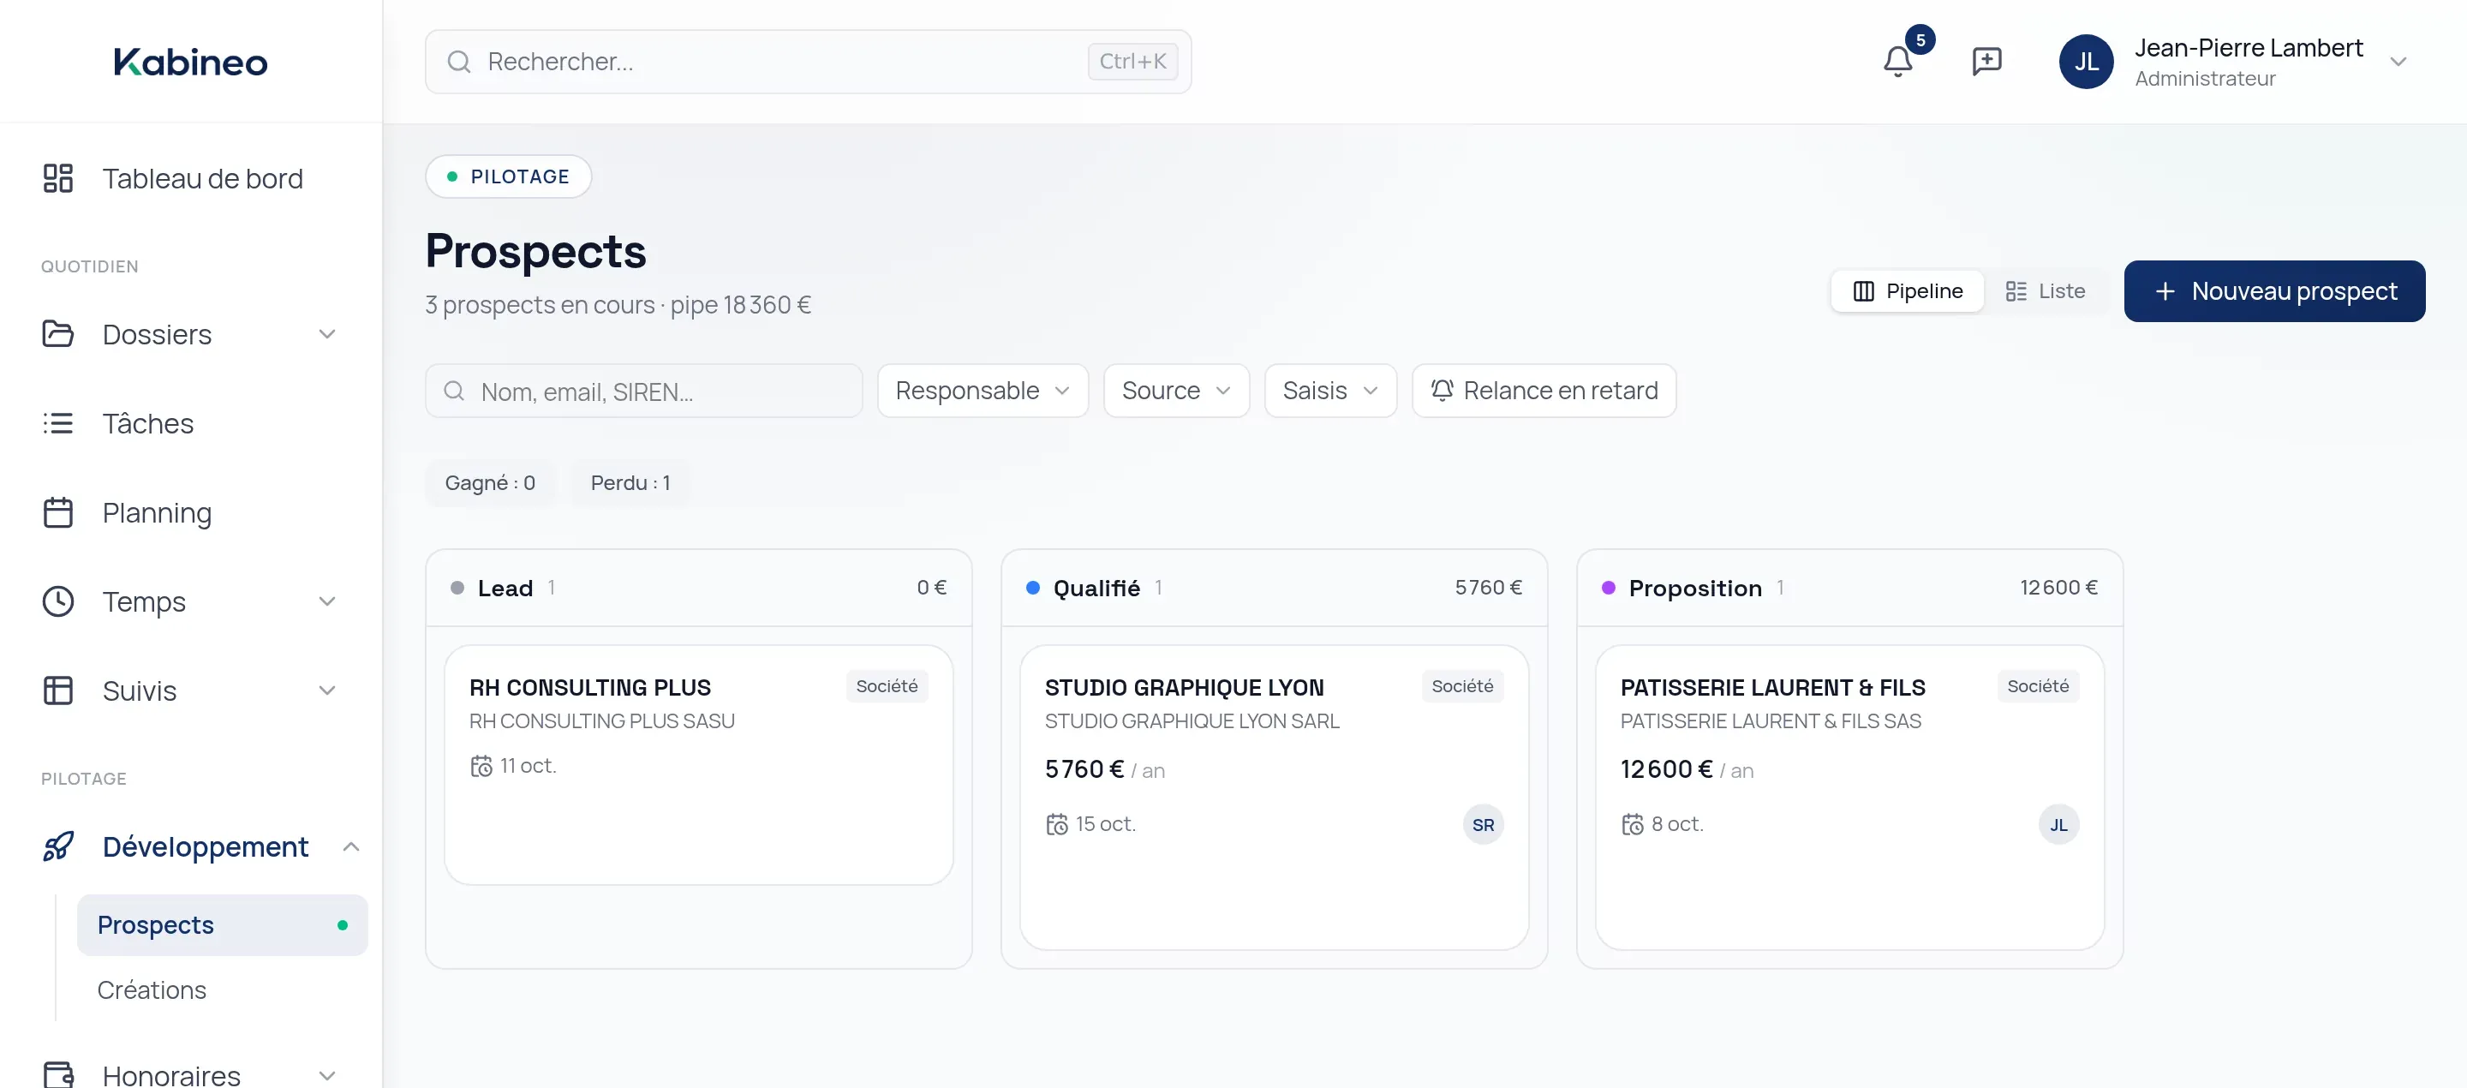Click the purple Proposition column dot
Image resolution: width=2467 pixels, height=1088 pixels.
[x=1608, y=588]
